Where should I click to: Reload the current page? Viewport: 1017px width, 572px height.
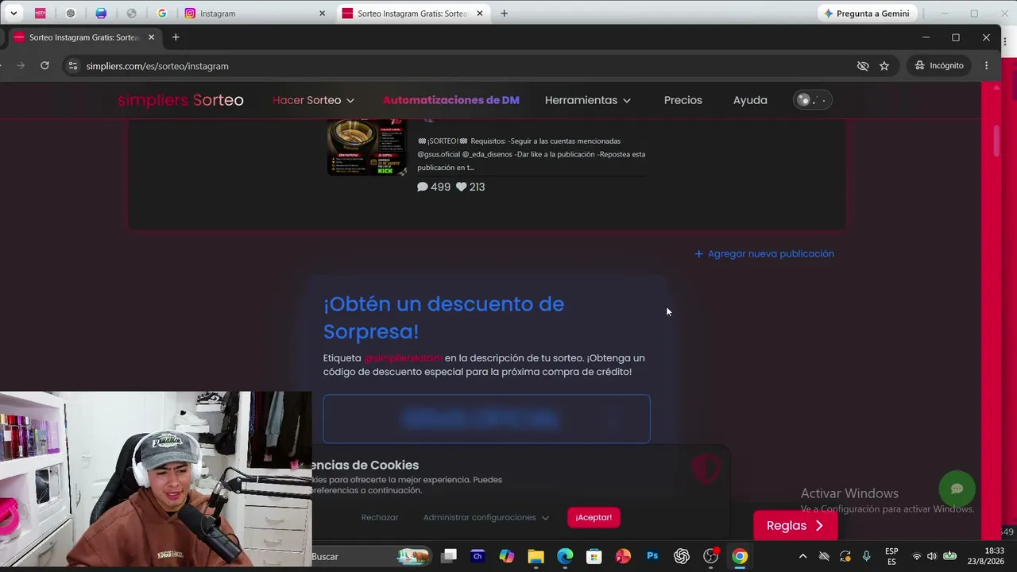(x=44, y=66)
